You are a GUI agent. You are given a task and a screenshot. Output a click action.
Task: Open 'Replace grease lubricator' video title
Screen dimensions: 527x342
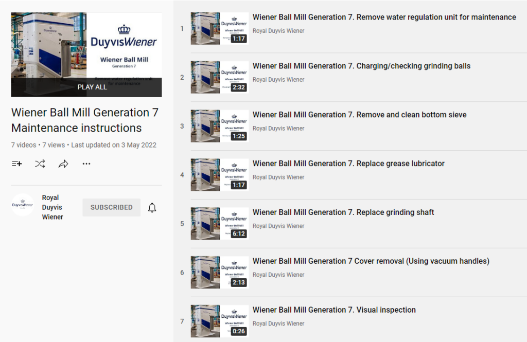(x=348, y=164)
